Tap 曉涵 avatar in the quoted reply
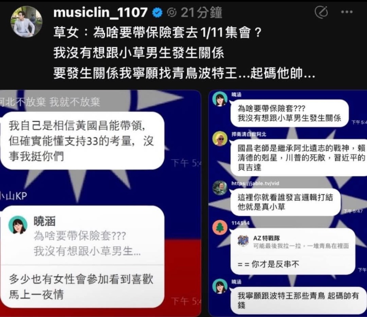The image size is (367, 317). point(18,225)
